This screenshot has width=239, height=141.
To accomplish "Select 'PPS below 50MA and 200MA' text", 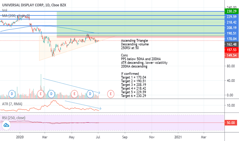I will coord(141,59).
